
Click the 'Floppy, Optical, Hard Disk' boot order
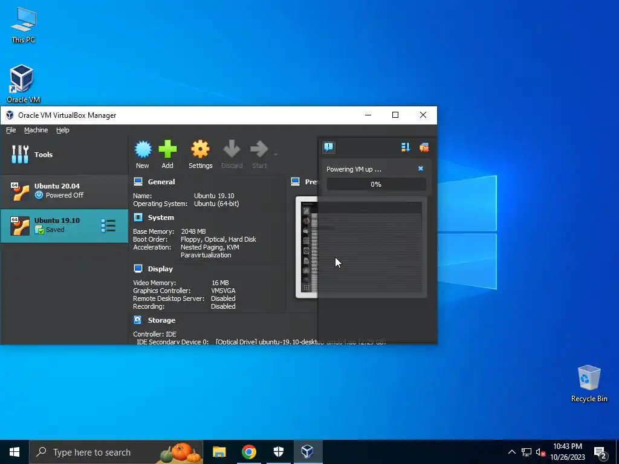click(x=218, y=239)
